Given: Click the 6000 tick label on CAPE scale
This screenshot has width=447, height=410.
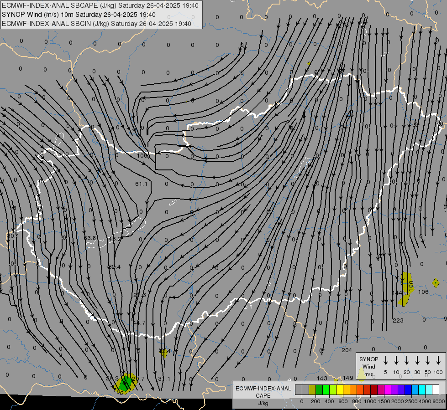Looking at the screenshot, I should (x=438, y=401).
